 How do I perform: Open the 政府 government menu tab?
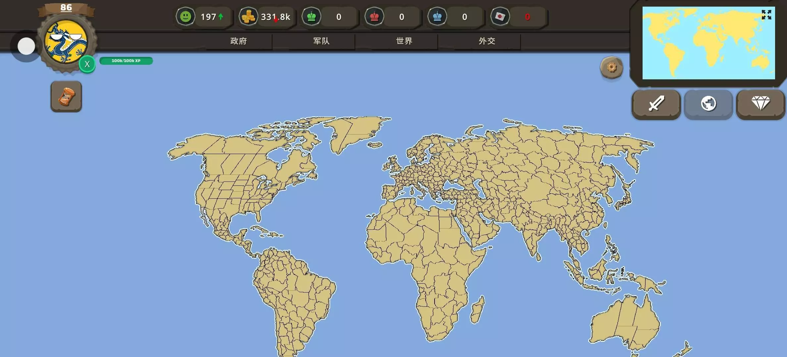coord(238,41)
